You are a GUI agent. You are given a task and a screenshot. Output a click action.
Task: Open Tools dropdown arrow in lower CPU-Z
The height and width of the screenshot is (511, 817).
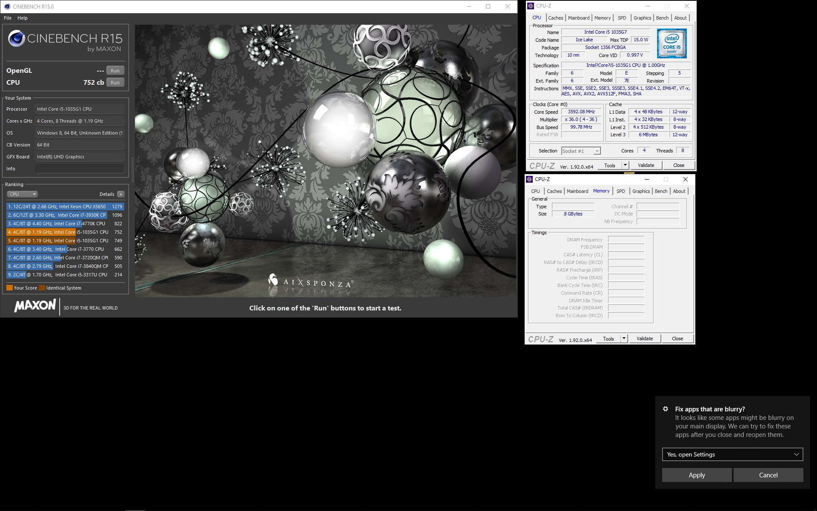tap(624, 339)
